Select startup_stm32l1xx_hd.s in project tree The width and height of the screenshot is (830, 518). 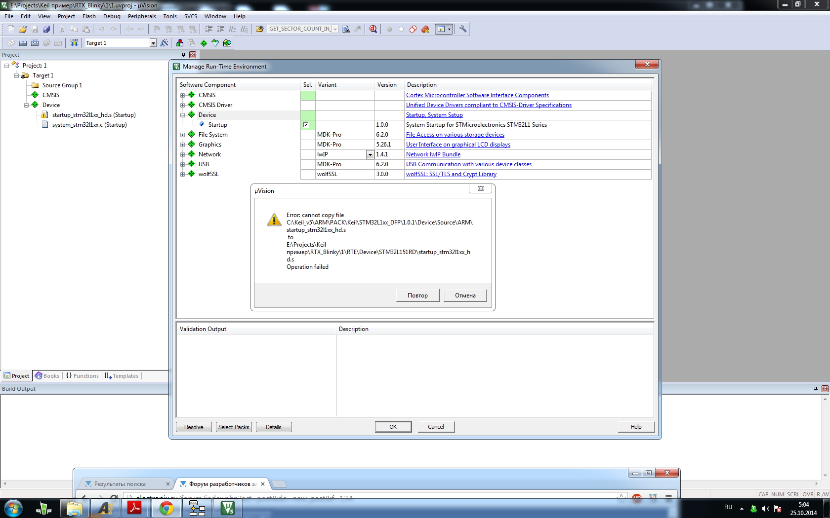pos(94,115)
